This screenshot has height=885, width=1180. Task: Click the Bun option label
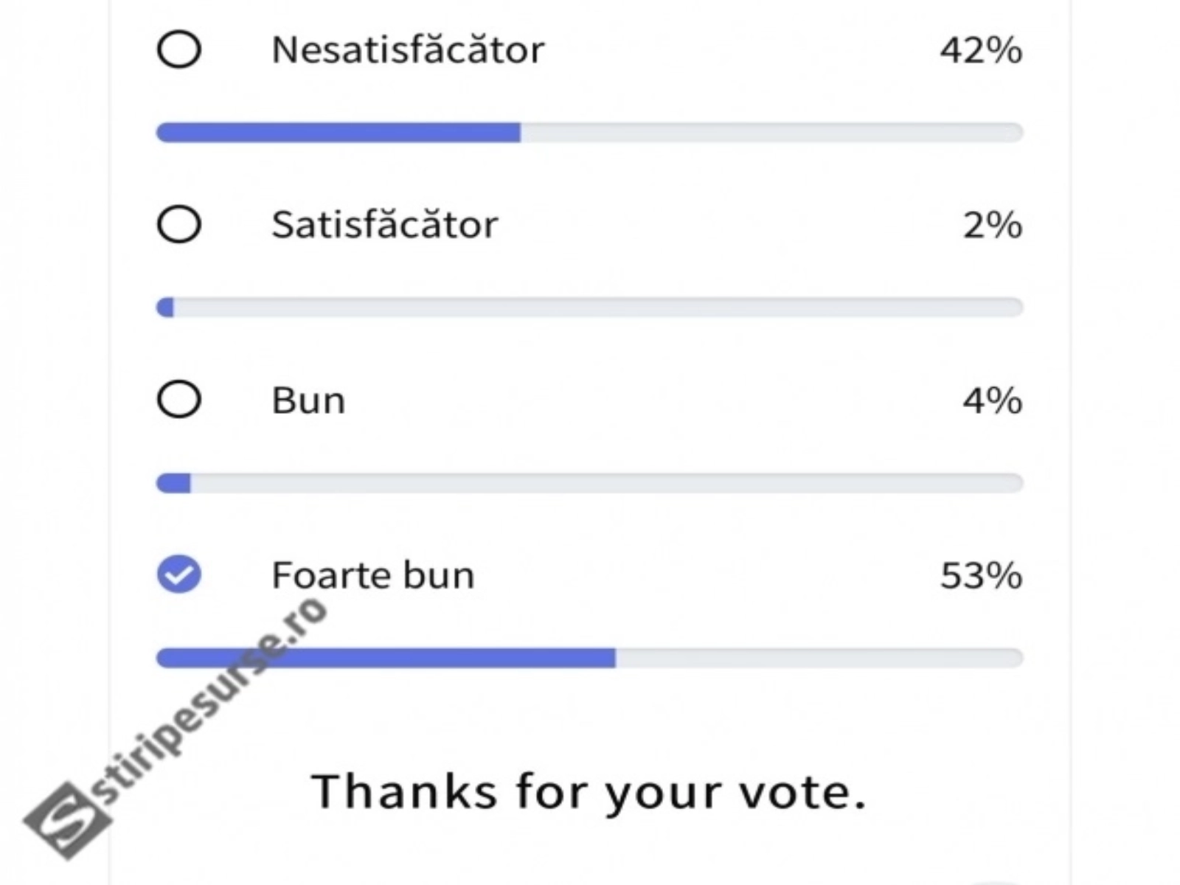(308, 400)
